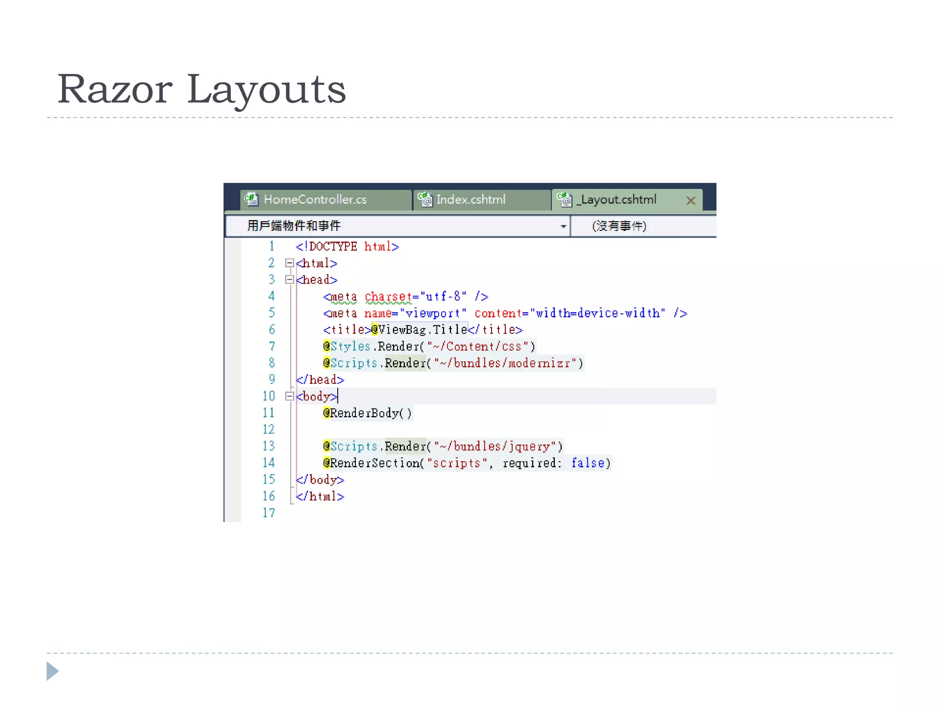Collapse the head tag region
940x705 pixels.
(290, 280)
